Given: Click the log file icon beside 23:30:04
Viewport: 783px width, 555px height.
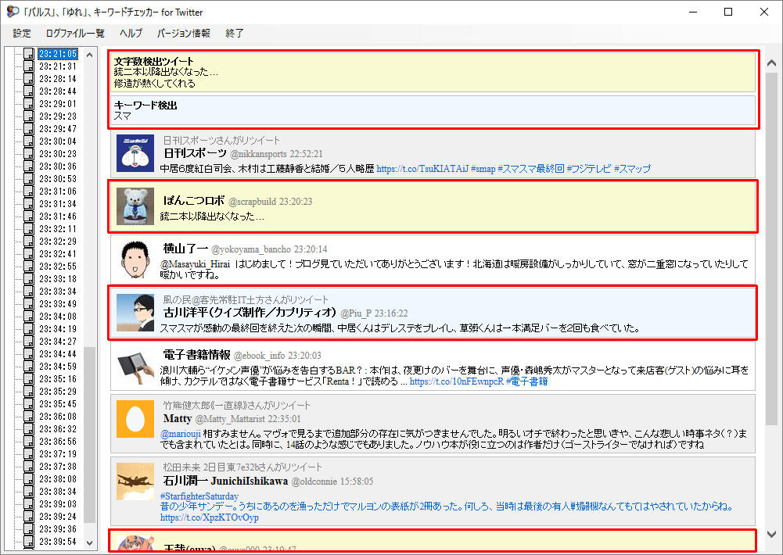Looking at the screenshot, I should [x=29, y=141].
